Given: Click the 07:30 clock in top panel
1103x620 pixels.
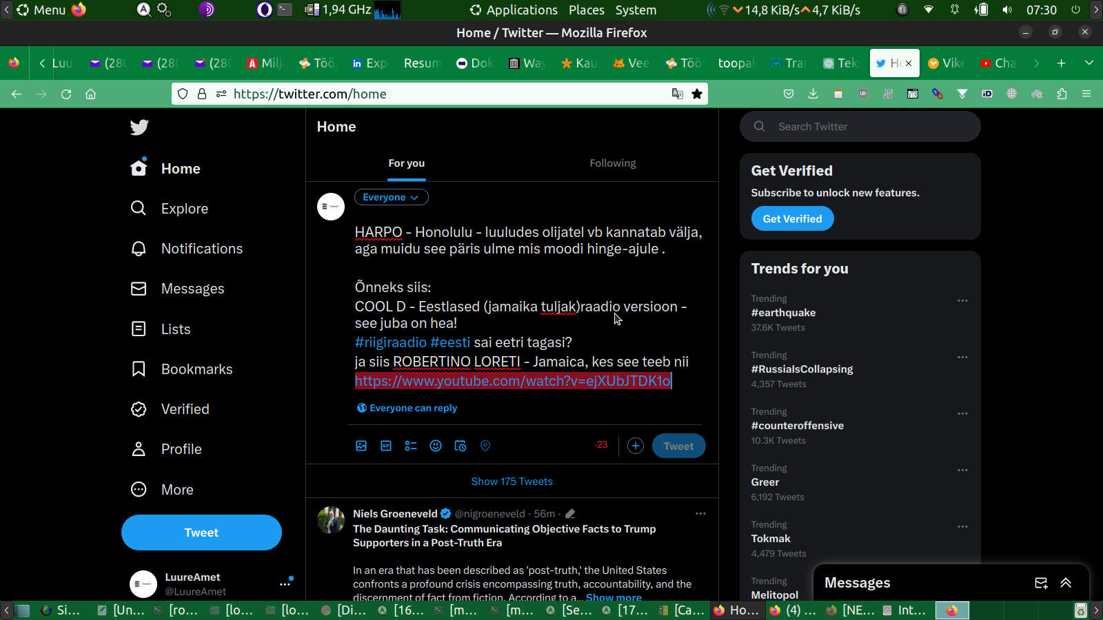Looking at the screenshot, I should [1041, 10].
